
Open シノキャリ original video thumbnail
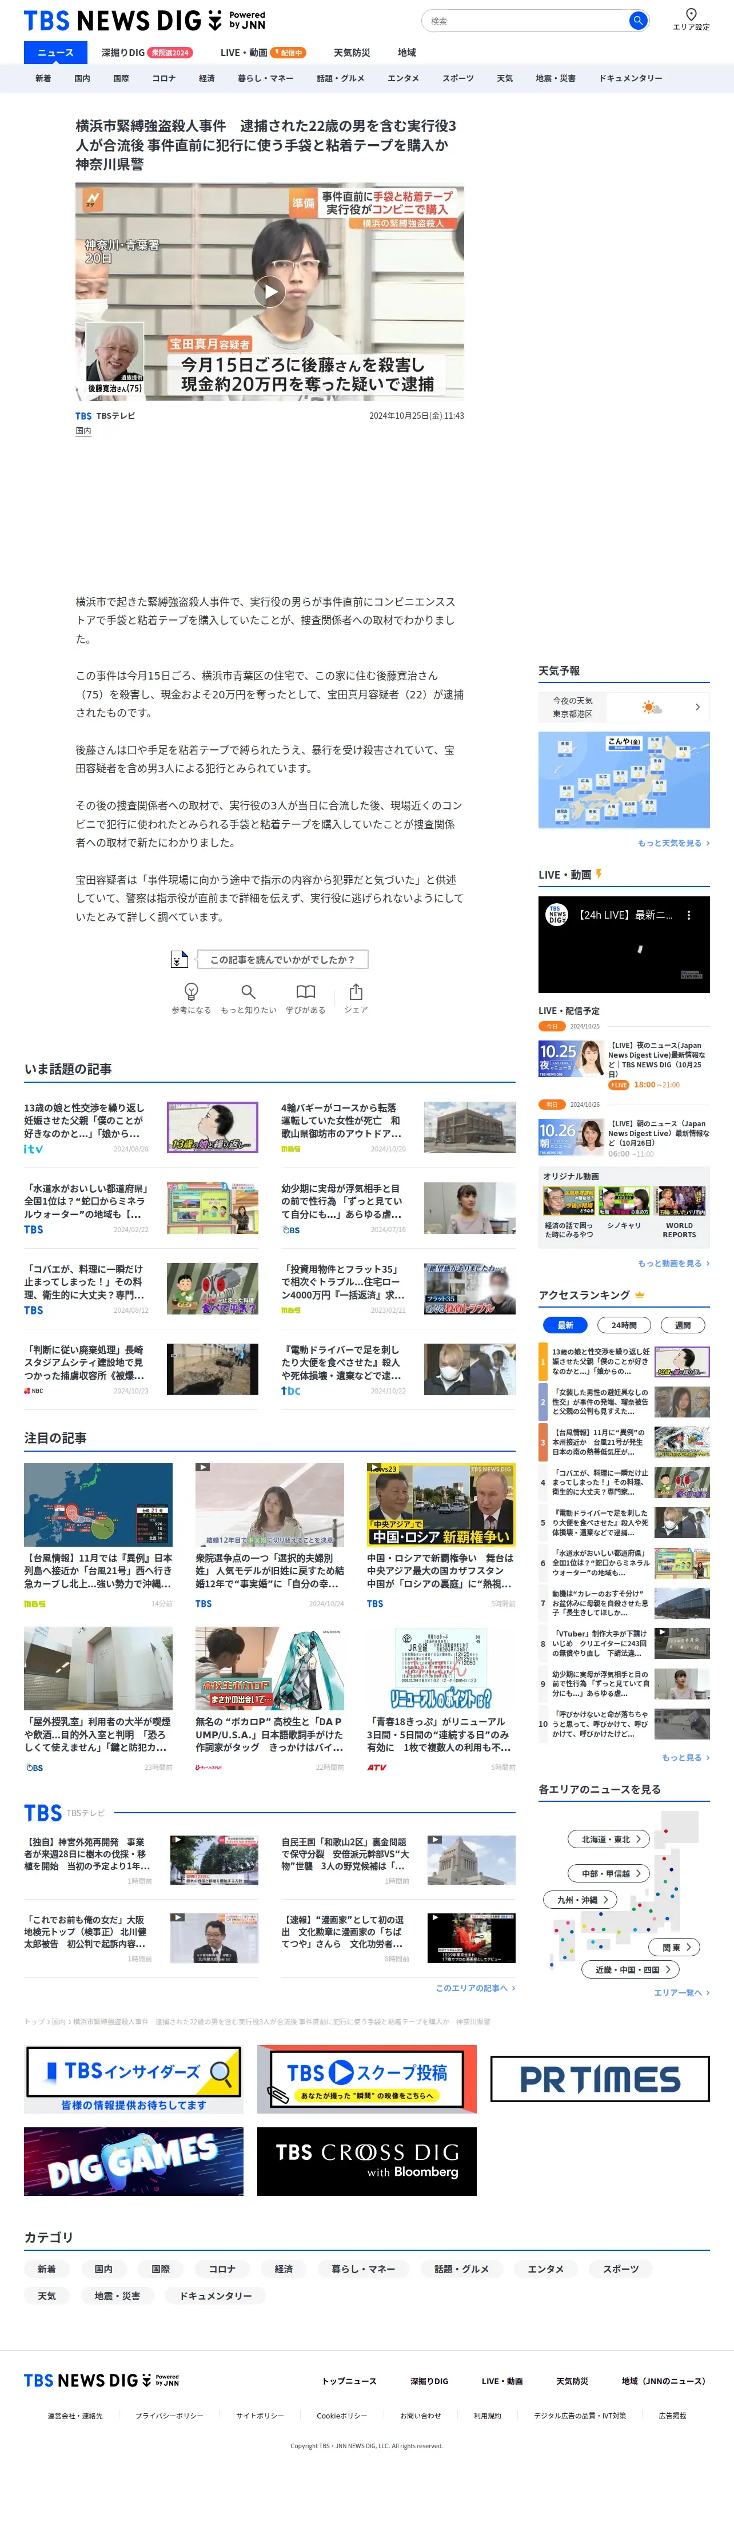pos(624,1201)
